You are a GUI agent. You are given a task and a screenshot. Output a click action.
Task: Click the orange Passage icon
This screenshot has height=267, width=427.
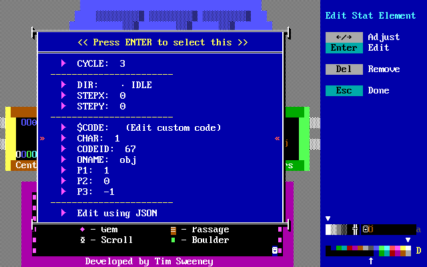click(x=173, y=230)
